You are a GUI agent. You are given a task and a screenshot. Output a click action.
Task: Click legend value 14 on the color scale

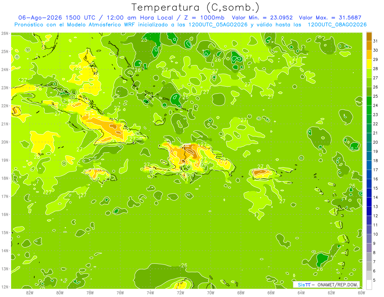375,197
